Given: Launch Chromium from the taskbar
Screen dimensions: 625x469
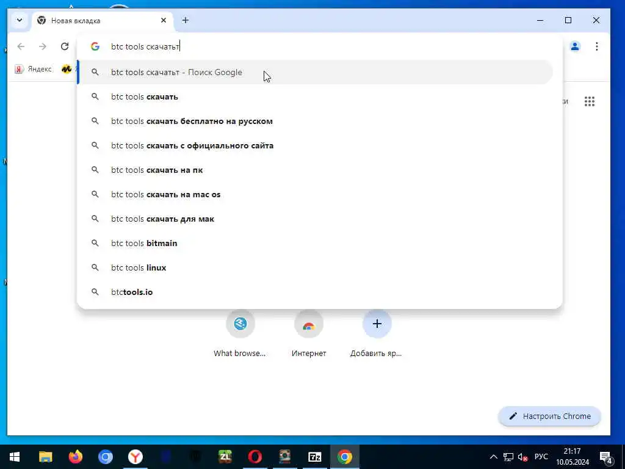Looking at the screenshot, I should 105,457.
